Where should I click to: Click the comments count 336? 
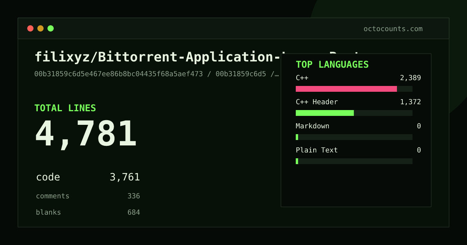pos(133,196)
